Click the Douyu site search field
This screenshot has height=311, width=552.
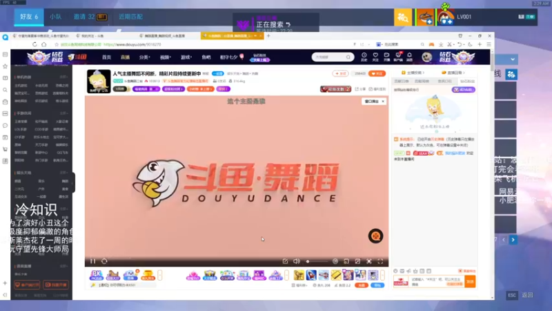[x=329, y=57]
